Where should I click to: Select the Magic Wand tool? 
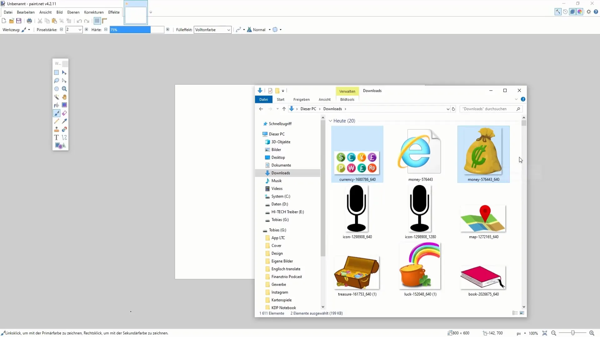(57, 97)
